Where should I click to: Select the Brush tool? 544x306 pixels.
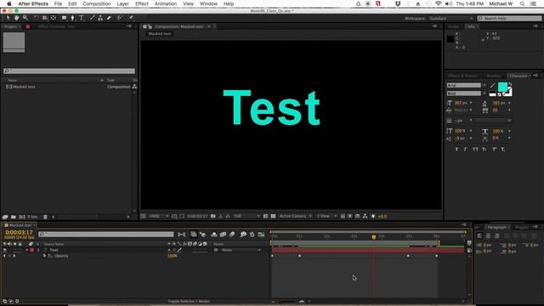(92, 18)
